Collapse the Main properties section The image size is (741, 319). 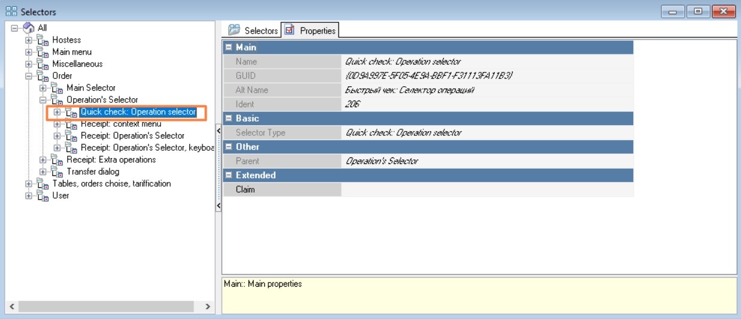(228, 47)
